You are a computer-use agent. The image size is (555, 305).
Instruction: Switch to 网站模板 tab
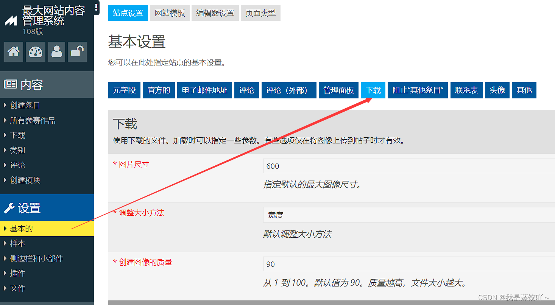[170, 13]
